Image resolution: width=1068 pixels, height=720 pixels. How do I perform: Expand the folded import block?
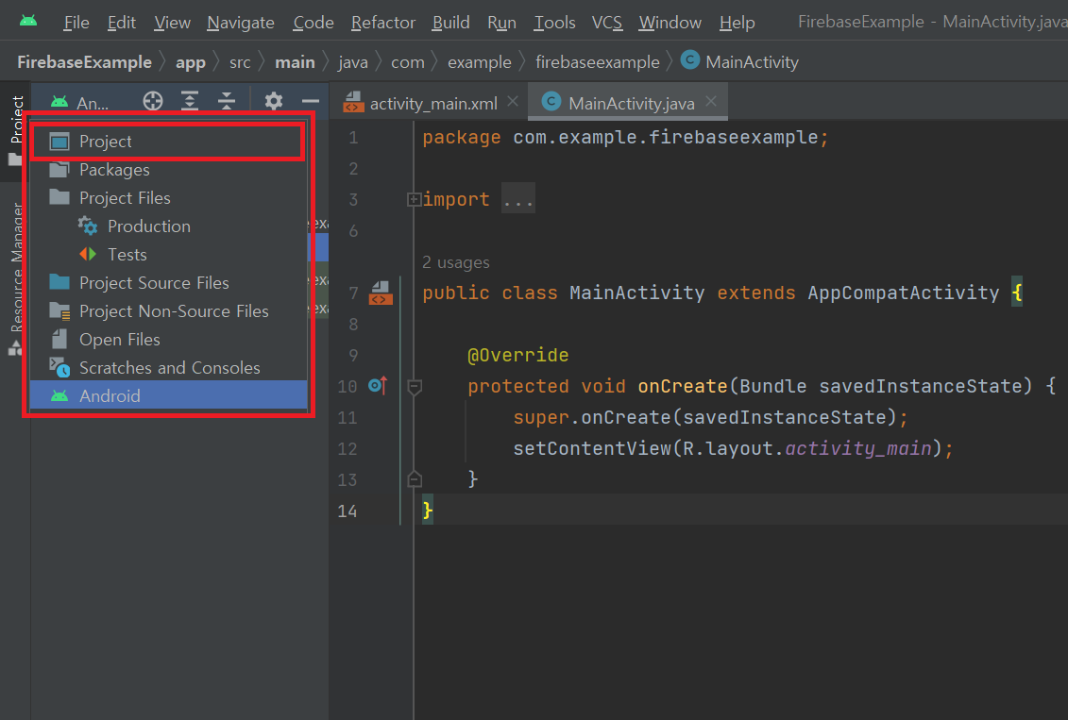point(414,199)
